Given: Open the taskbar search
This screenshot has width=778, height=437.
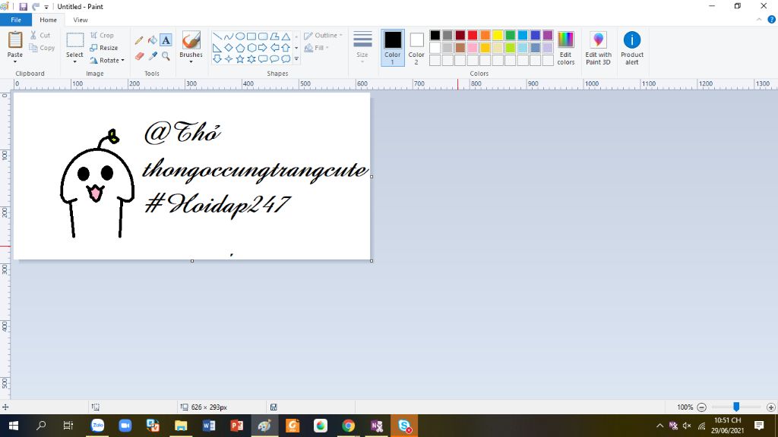Looking at the screenshot, I should 41,426.
